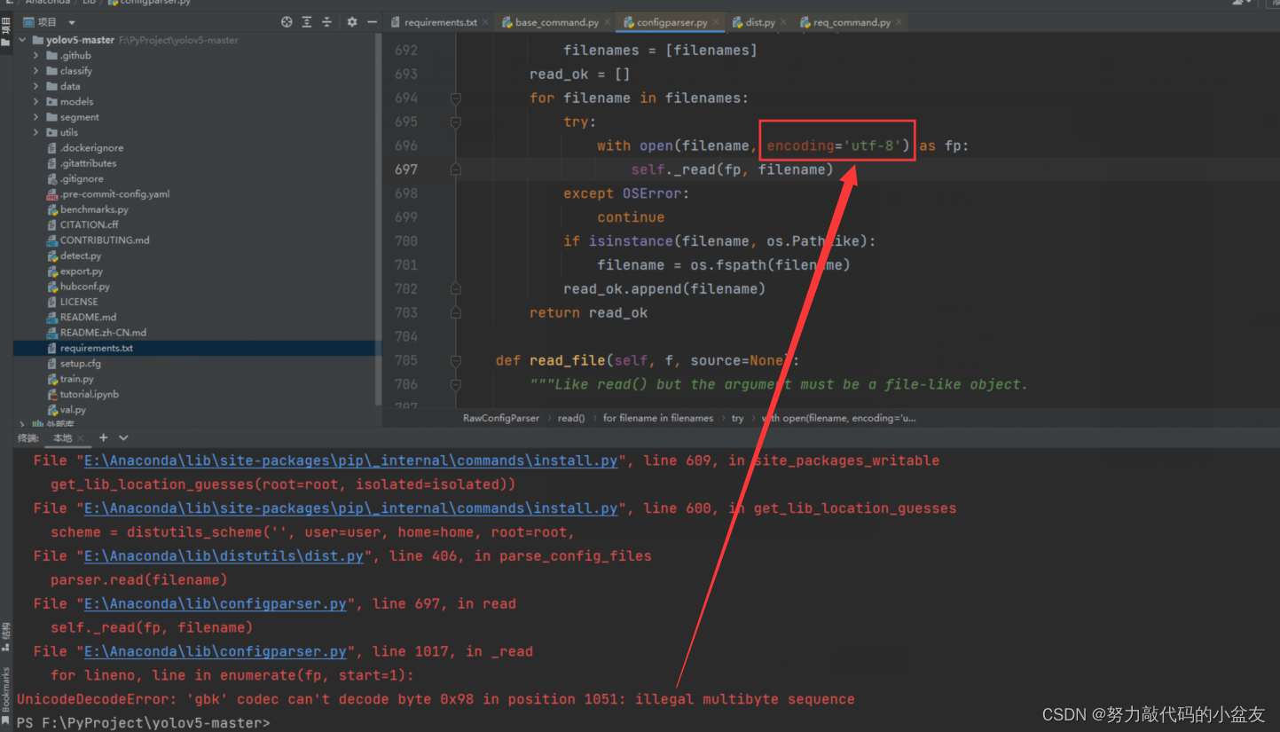1280x732 pixels.
Task: Switch to the base_command.py editor tab
Action: 556,22
